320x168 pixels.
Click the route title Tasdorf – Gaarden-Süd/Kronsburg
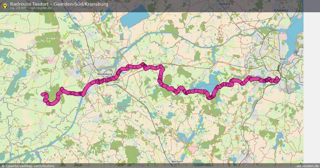pos(59,4)
